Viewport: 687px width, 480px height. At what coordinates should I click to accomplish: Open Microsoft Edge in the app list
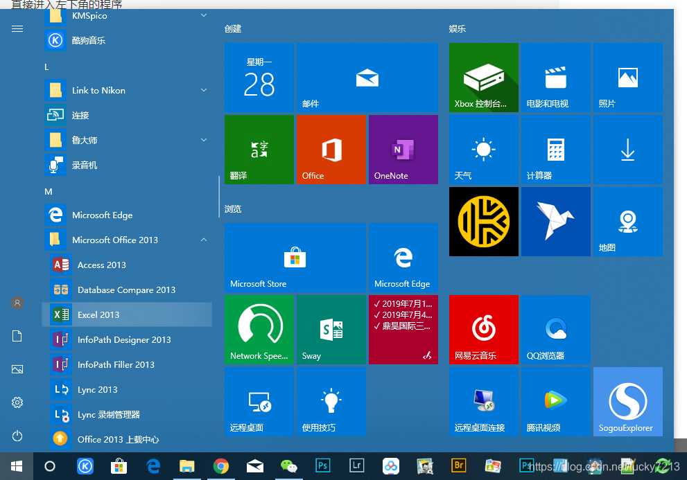click(x=127, y=215)
